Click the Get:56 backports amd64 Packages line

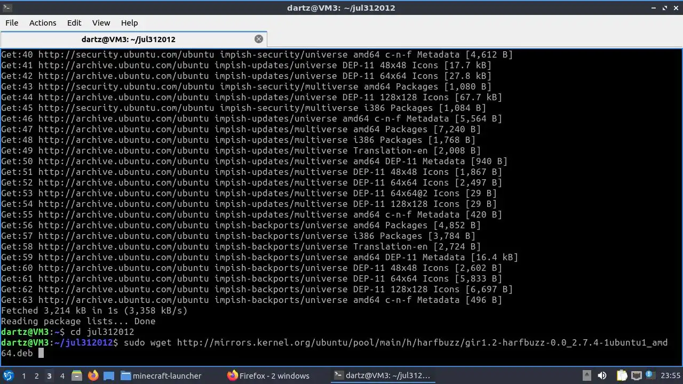[239, 225]
